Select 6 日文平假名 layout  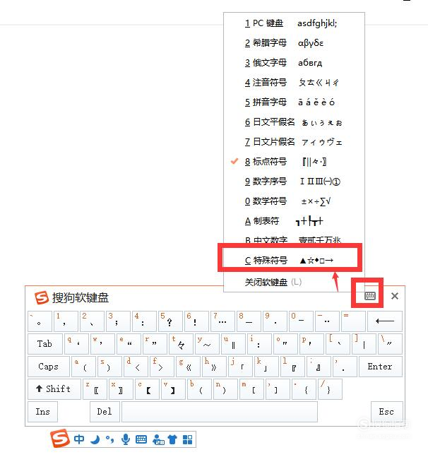point(294,122)
